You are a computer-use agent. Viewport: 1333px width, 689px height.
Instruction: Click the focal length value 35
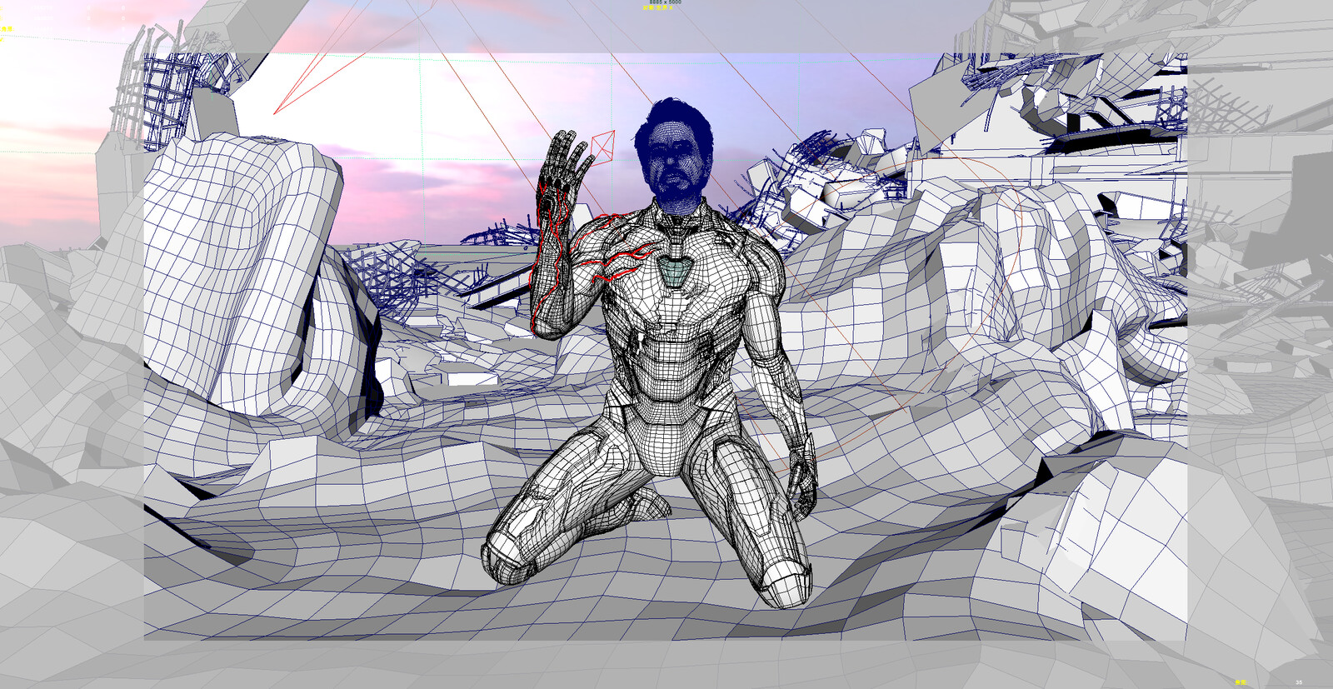point(1299,682)
